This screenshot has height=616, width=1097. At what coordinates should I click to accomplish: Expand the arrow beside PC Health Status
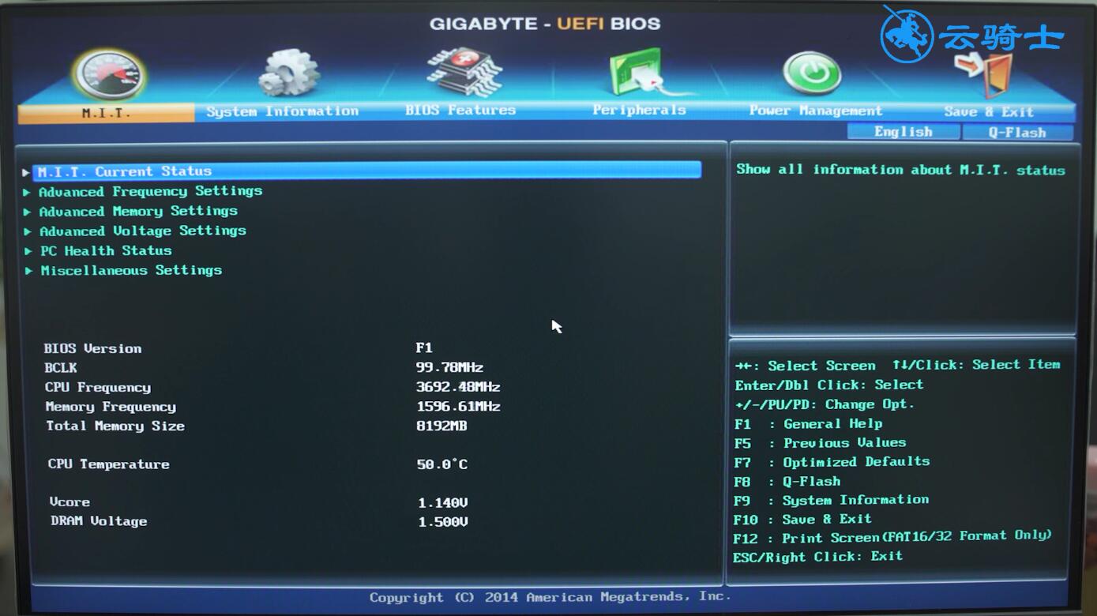coord(28,251)
